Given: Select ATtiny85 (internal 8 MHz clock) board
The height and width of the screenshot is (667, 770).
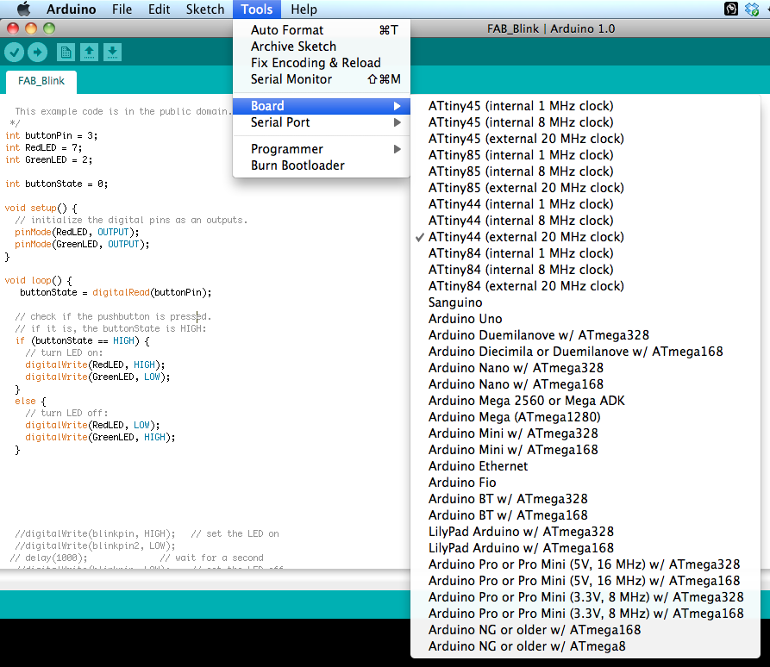Looking at the screenshot, I should [x=585, y=171].
